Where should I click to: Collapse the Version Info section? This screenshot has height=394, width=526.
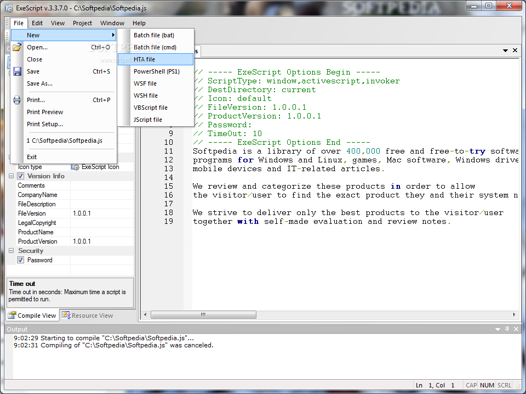coord(11,176)
